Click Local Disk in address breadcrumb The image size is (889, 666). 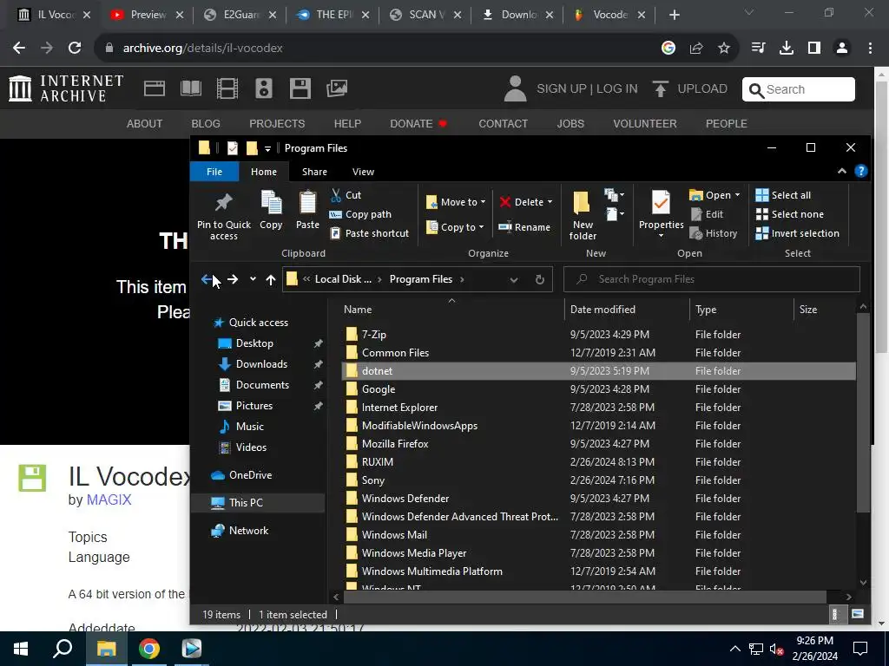click(343, 279)
